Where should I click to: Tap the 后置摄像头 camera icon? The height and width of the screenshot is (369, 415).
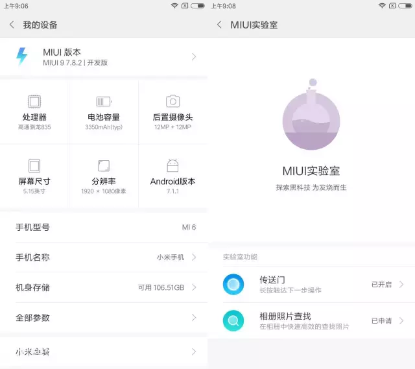click(173, 101)
